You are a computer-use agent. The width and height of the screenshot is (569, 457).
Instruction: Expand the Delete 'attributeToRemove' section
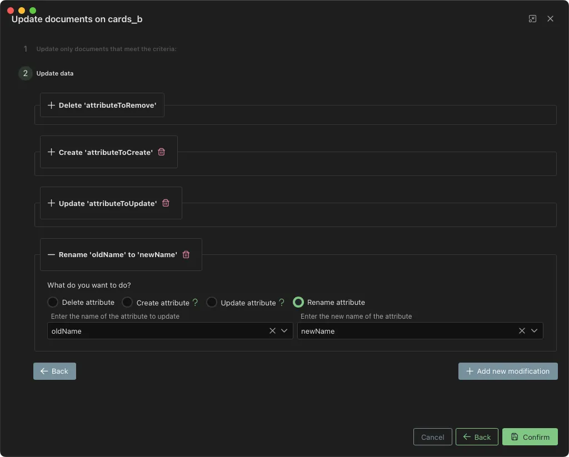click(x=51, y=105)
